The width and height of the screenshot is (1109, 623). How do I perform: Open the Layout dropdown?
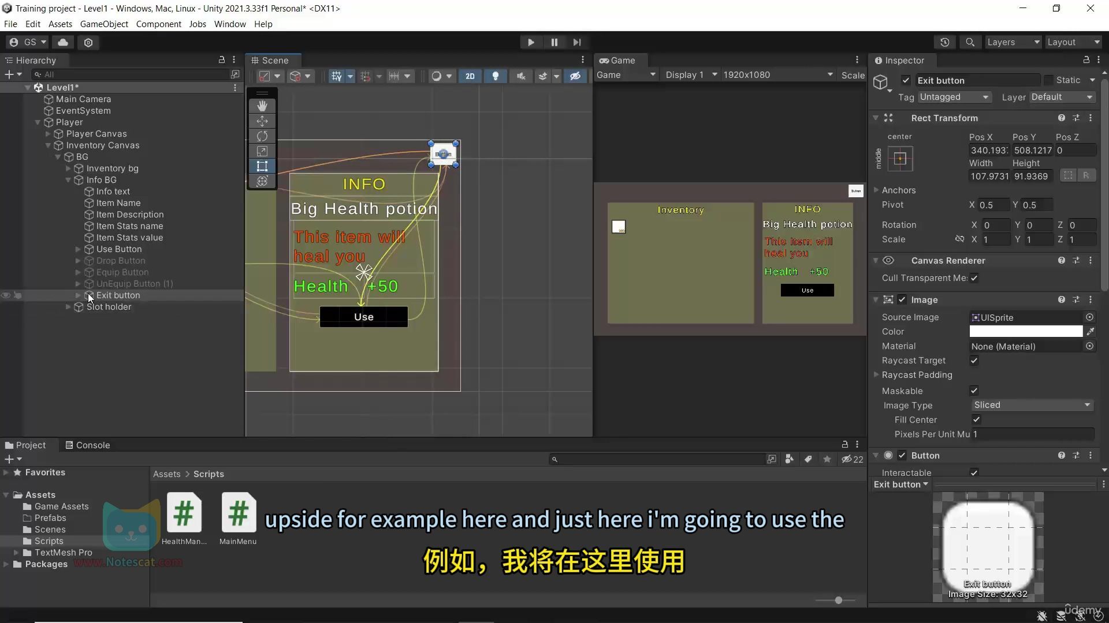tap(1074, 42)
